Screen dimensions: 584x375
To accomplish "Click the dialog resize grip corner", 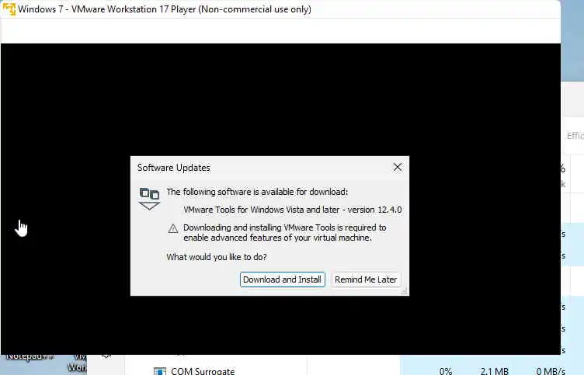I will point(405,292).
